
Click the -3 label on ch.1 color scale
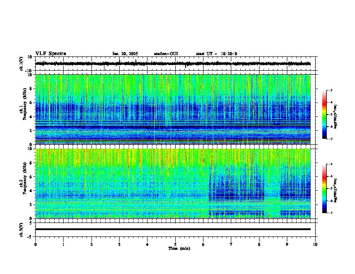coord(330,90)
